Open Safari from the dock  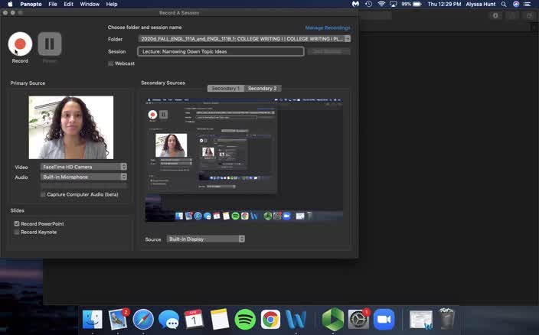click(x=143, y=319)
